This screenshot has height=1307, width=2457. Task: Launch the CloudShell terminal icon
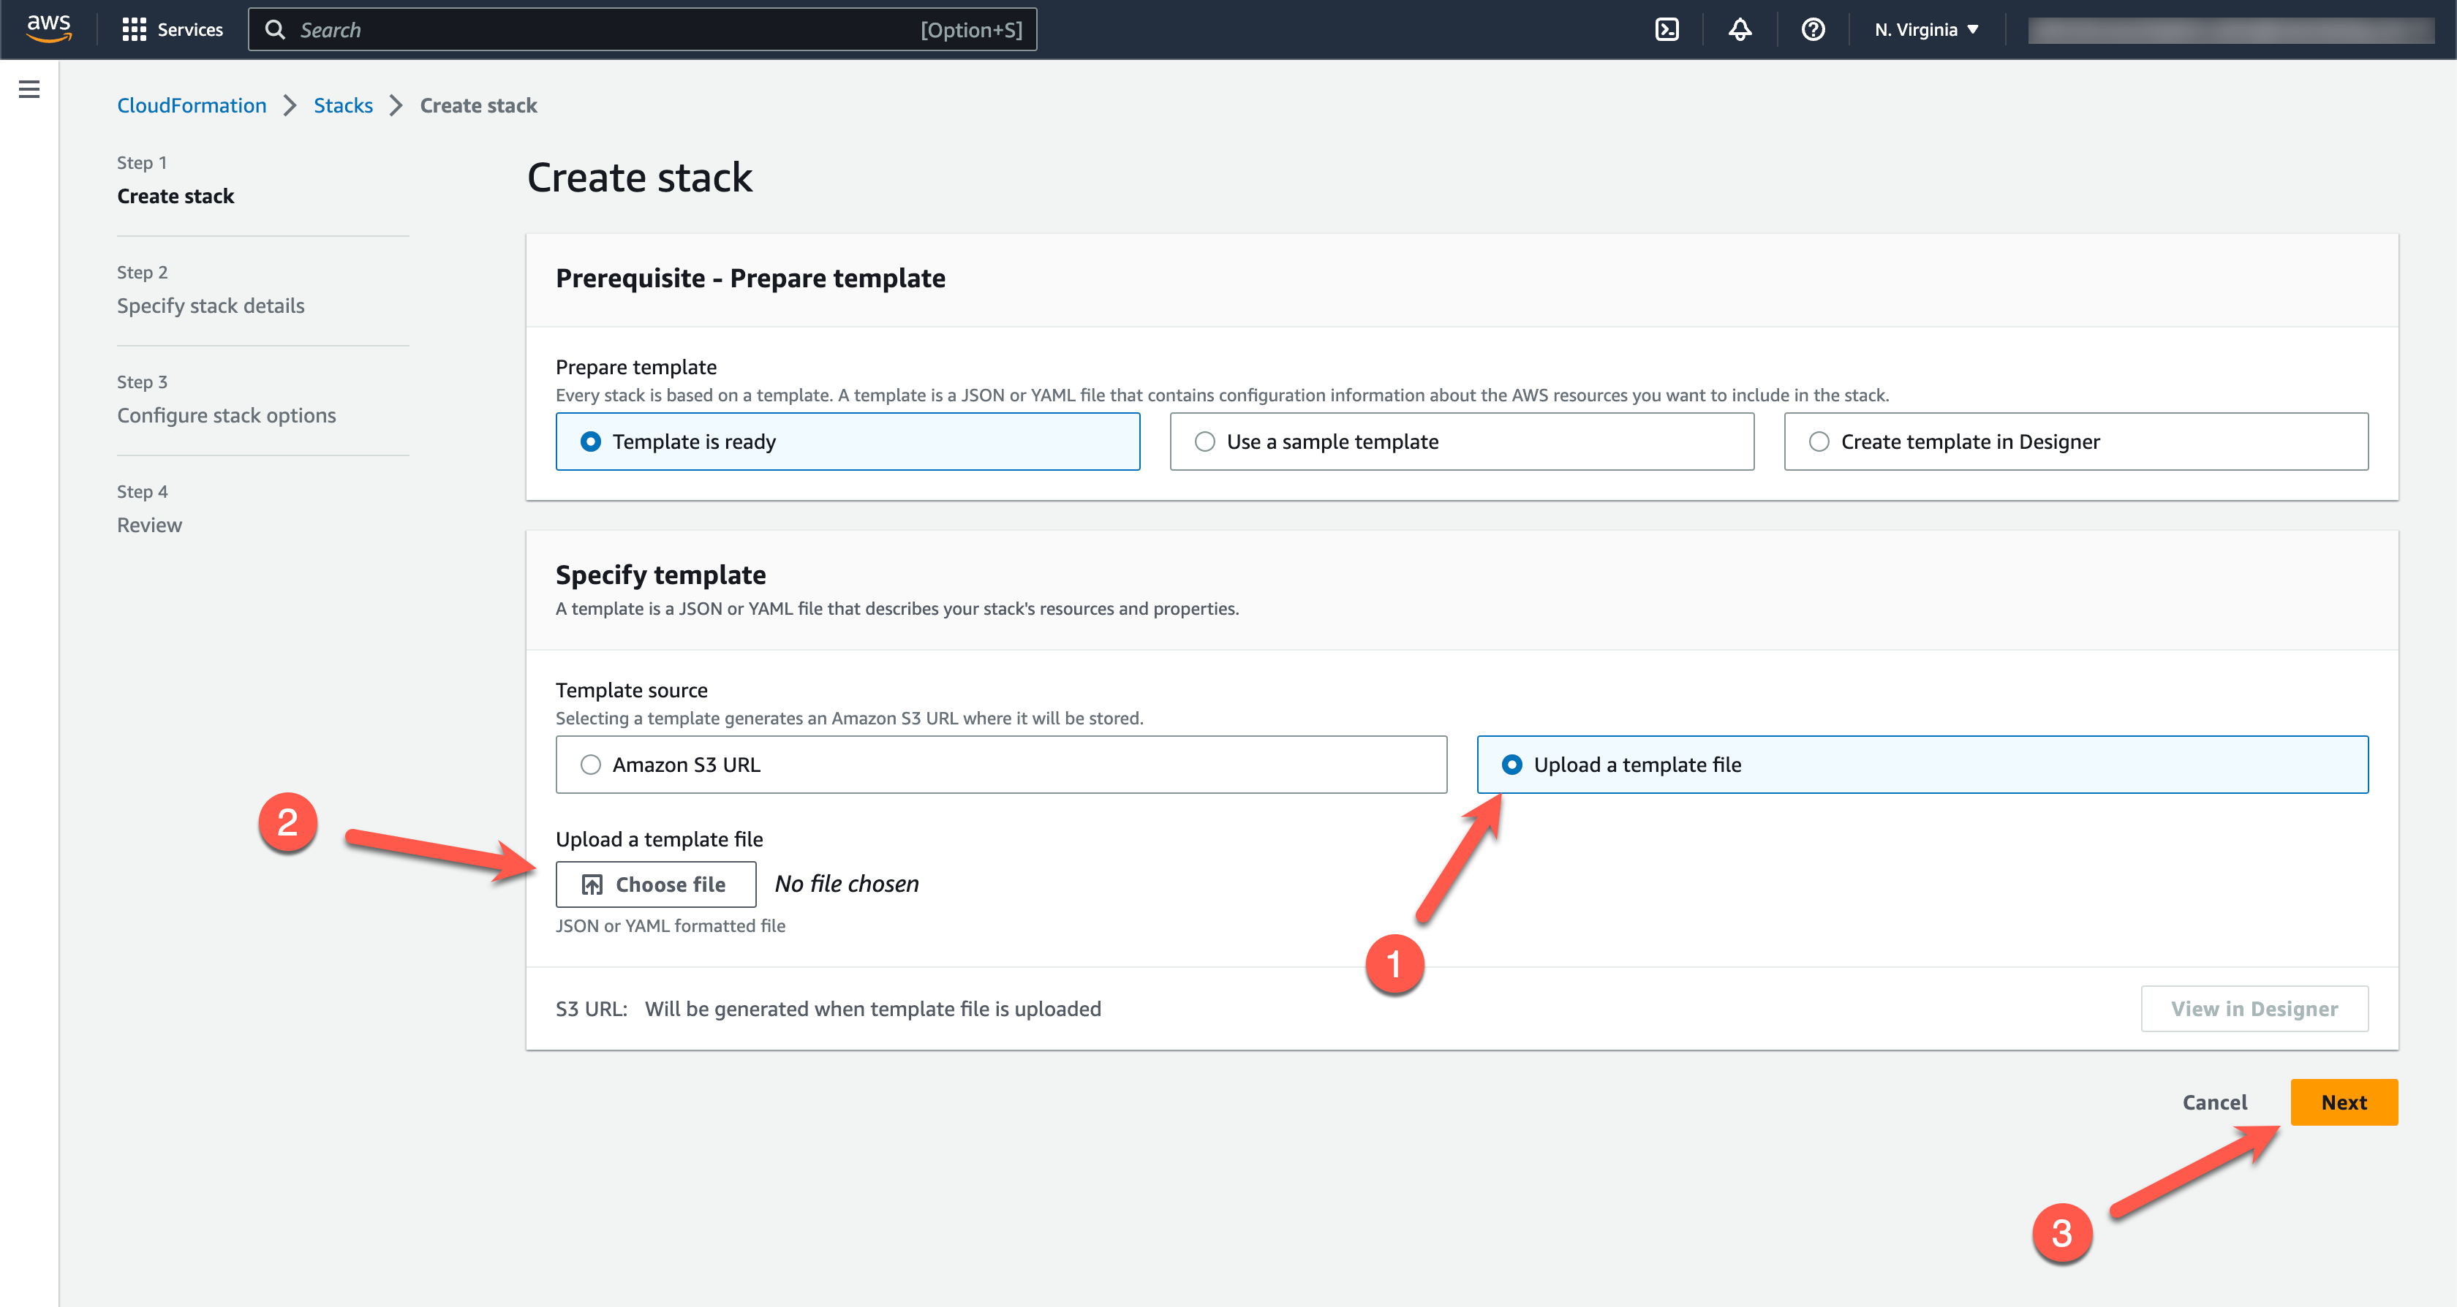[x=1667, y=29]
